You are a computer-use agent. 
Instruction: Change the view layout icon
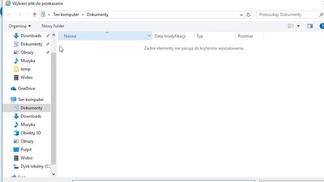point(291,26)
